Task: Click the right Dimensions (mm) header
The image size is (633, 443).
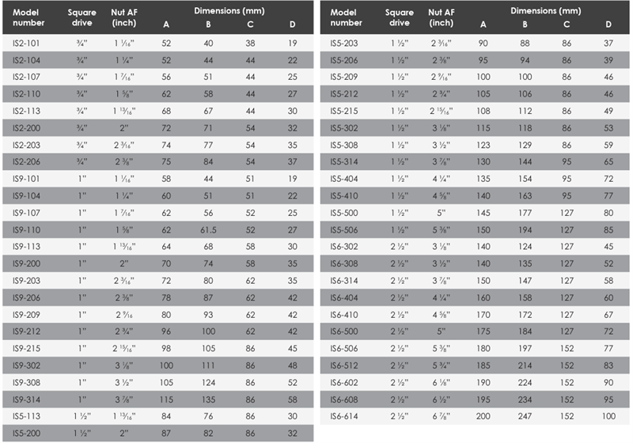Action: [x=545, y=11]
